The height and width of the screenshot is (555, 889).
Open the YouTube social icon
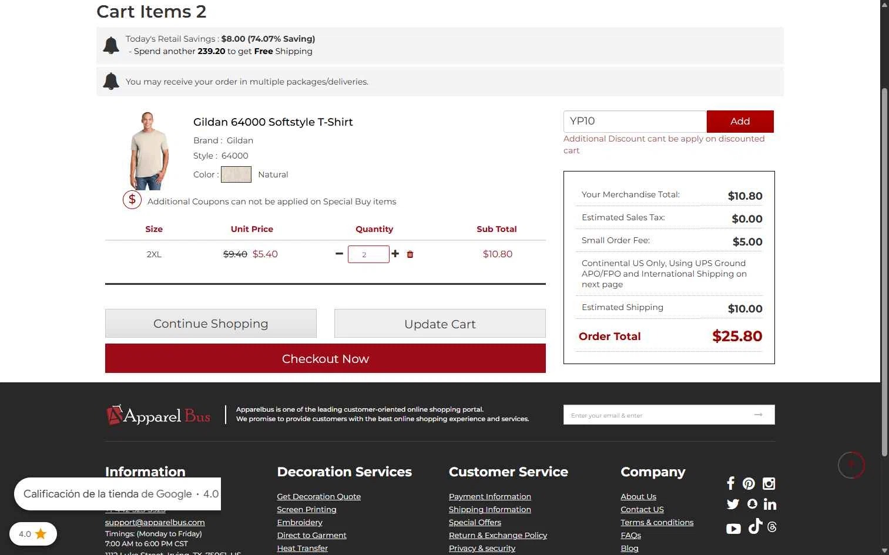pos(733,529)
